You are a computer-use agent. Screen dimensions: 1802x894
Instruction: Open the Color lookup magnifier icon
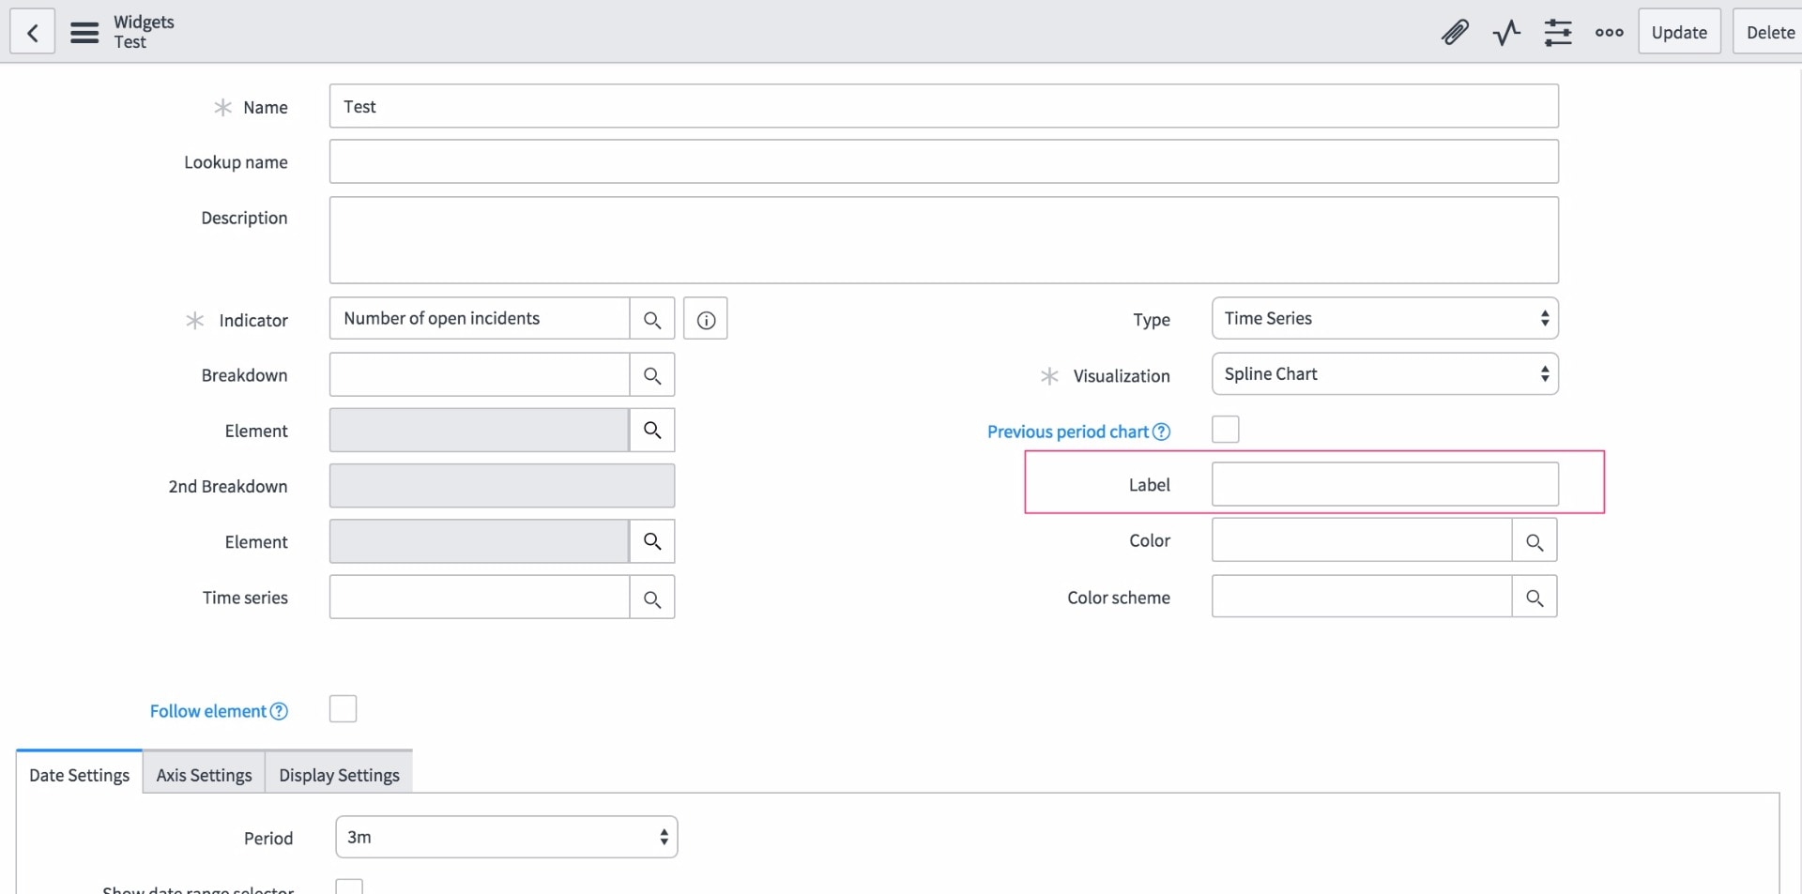1535,540
